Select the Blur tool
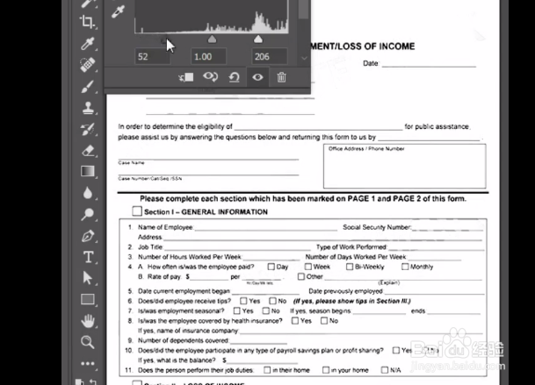Viewport: 535px width, 385px height. [x=88, y=193]
